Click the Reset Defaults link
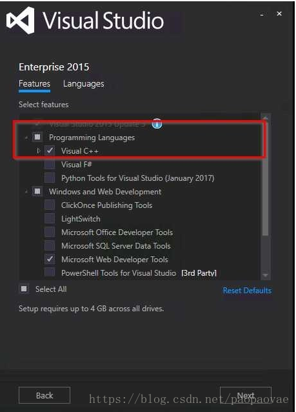The image size is (296, 412). tap(247, 291)
